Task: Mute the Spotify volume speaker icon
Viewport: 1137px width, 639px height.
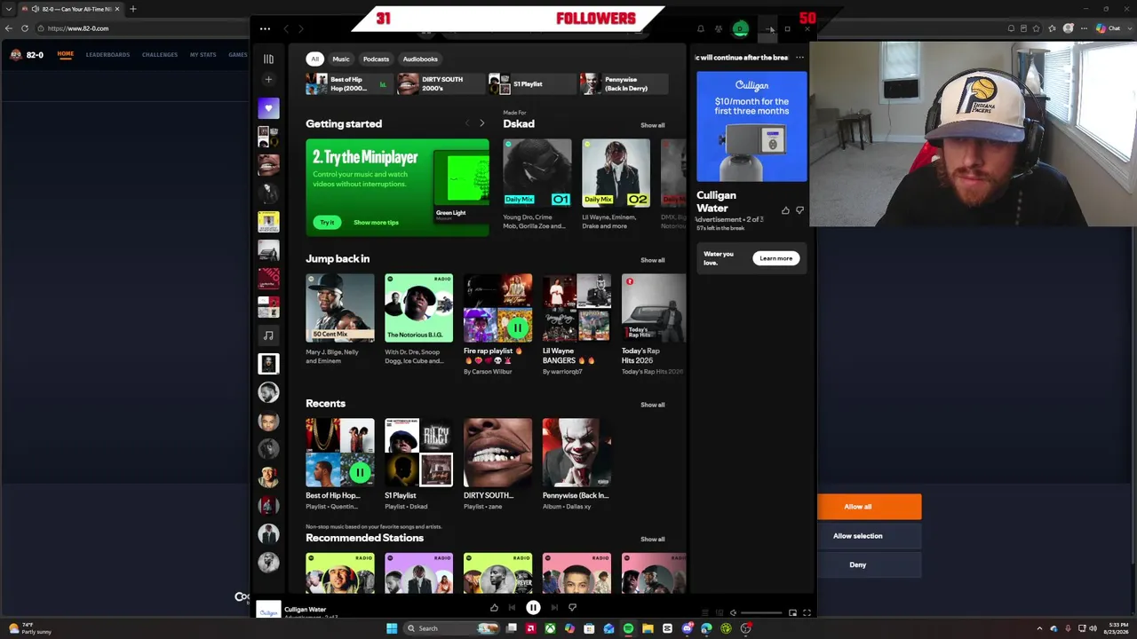Action: click(x=733, y=612)
